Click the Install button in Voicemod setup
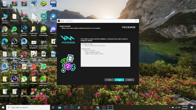 119,80
